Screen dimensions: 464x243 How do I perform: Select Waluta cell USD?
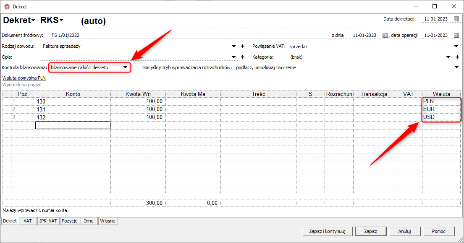pyautogui.click(x=441, y=117)
